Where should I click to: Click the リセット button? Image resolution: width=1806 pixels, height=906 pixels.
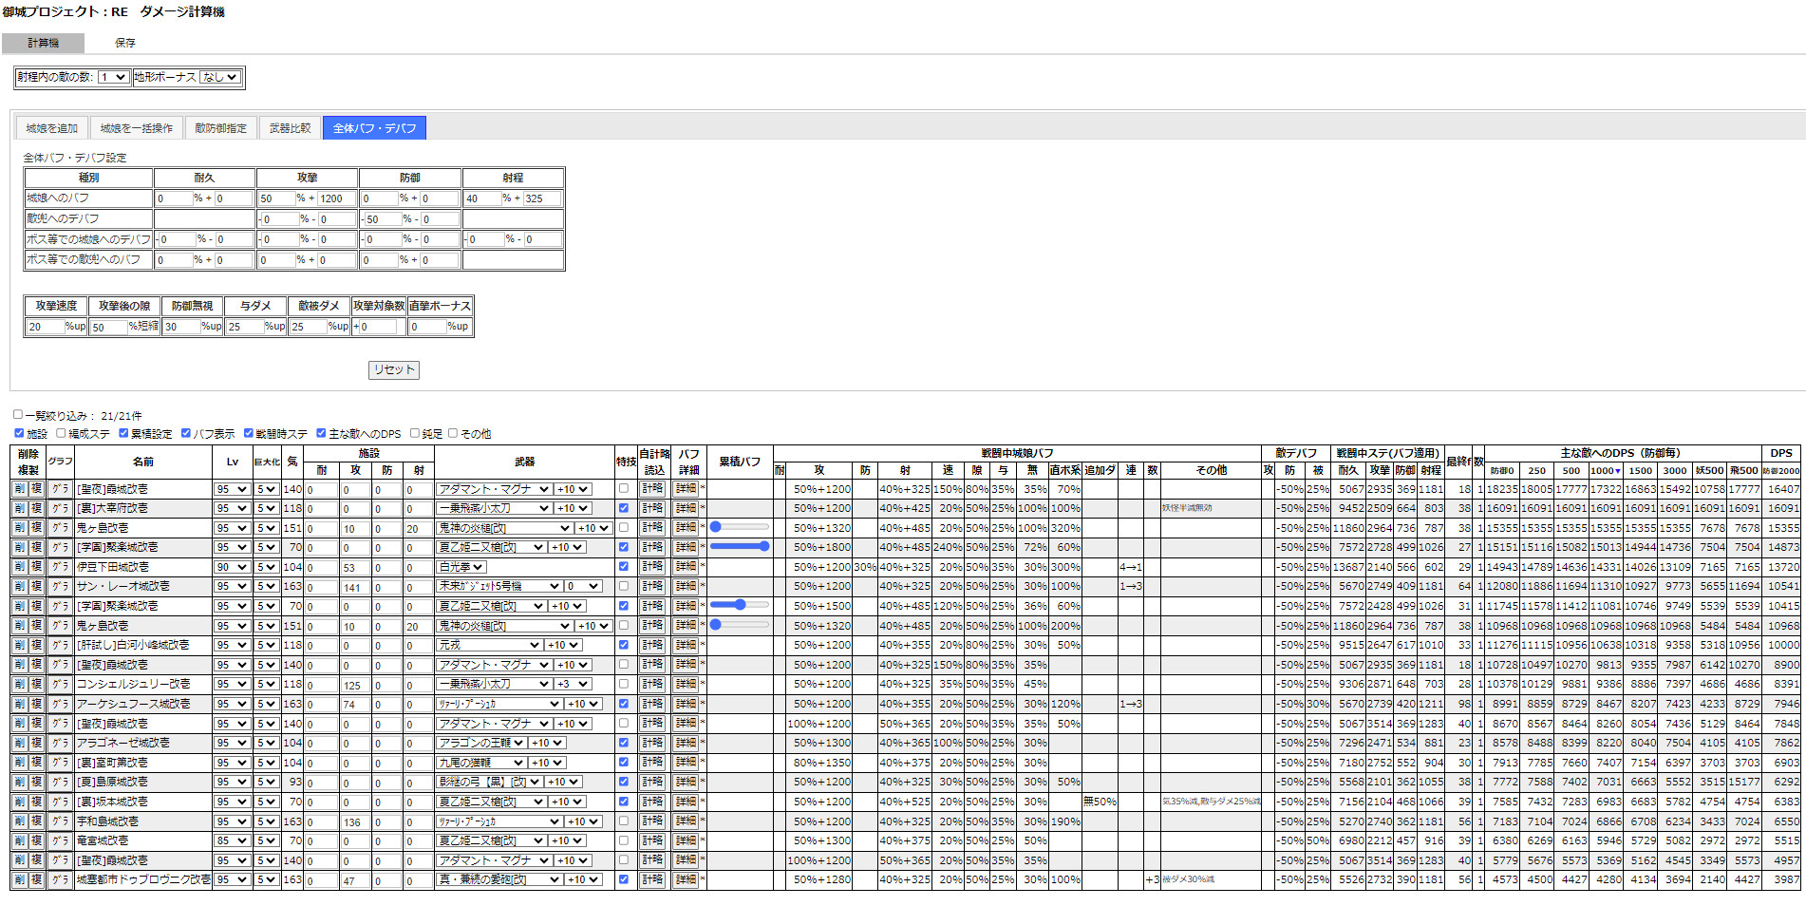click(x=394, y=369)
